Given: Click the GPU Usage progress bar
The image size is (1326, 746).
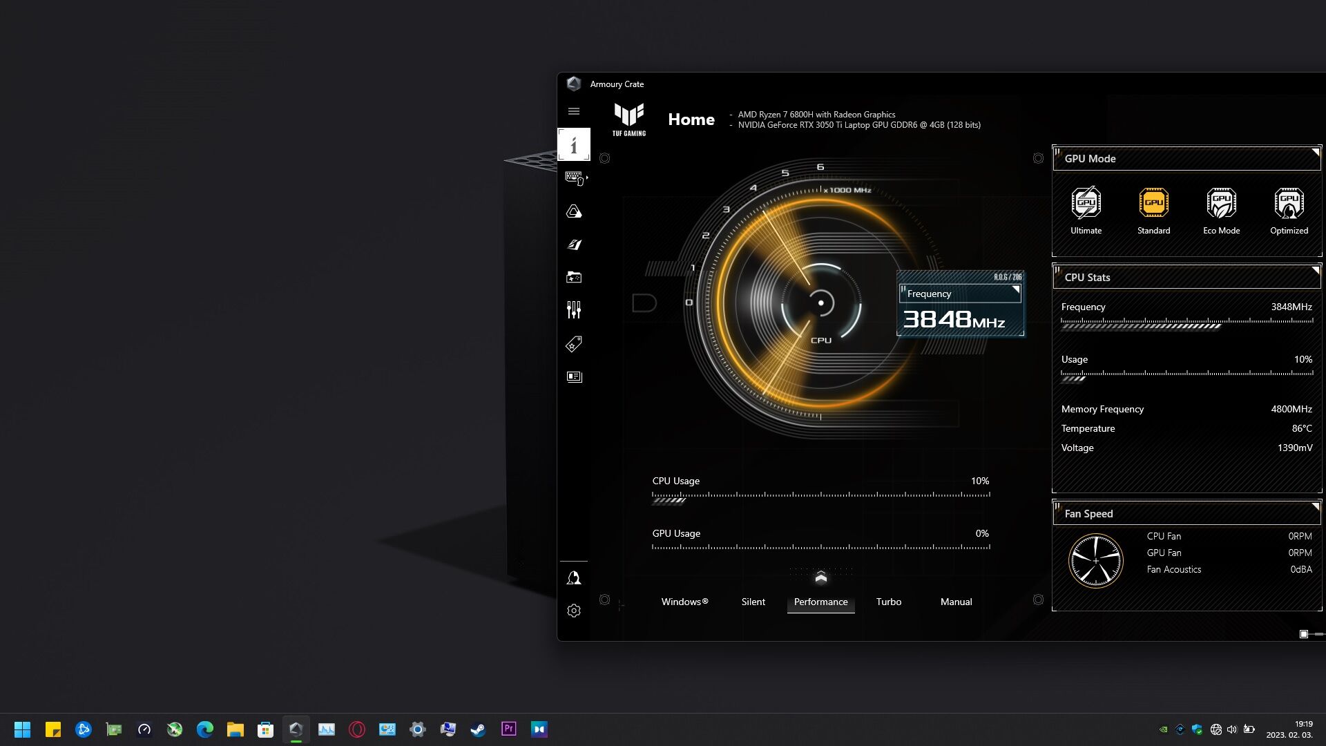Looking at the screenshot, I should 821,547.
